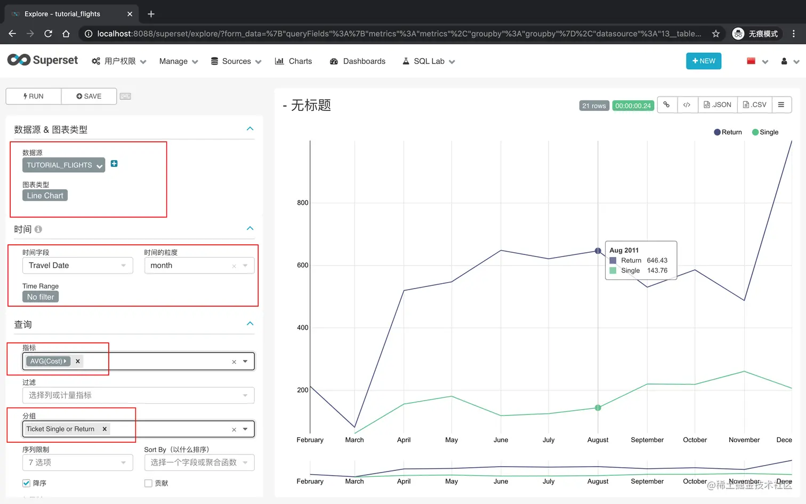Open the user profile menu
This screenshot has height=504, width=806.
click(x=790, y=61)
